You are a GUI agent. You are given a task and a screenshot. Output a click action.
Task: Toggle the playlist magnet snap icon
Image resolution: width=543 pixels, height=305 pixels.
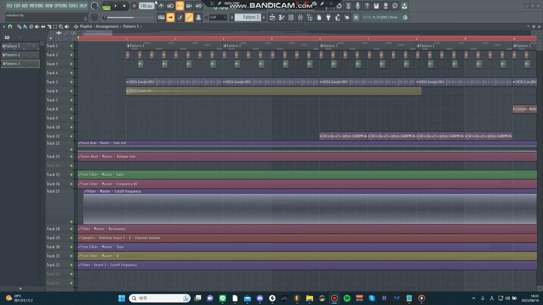10,26
